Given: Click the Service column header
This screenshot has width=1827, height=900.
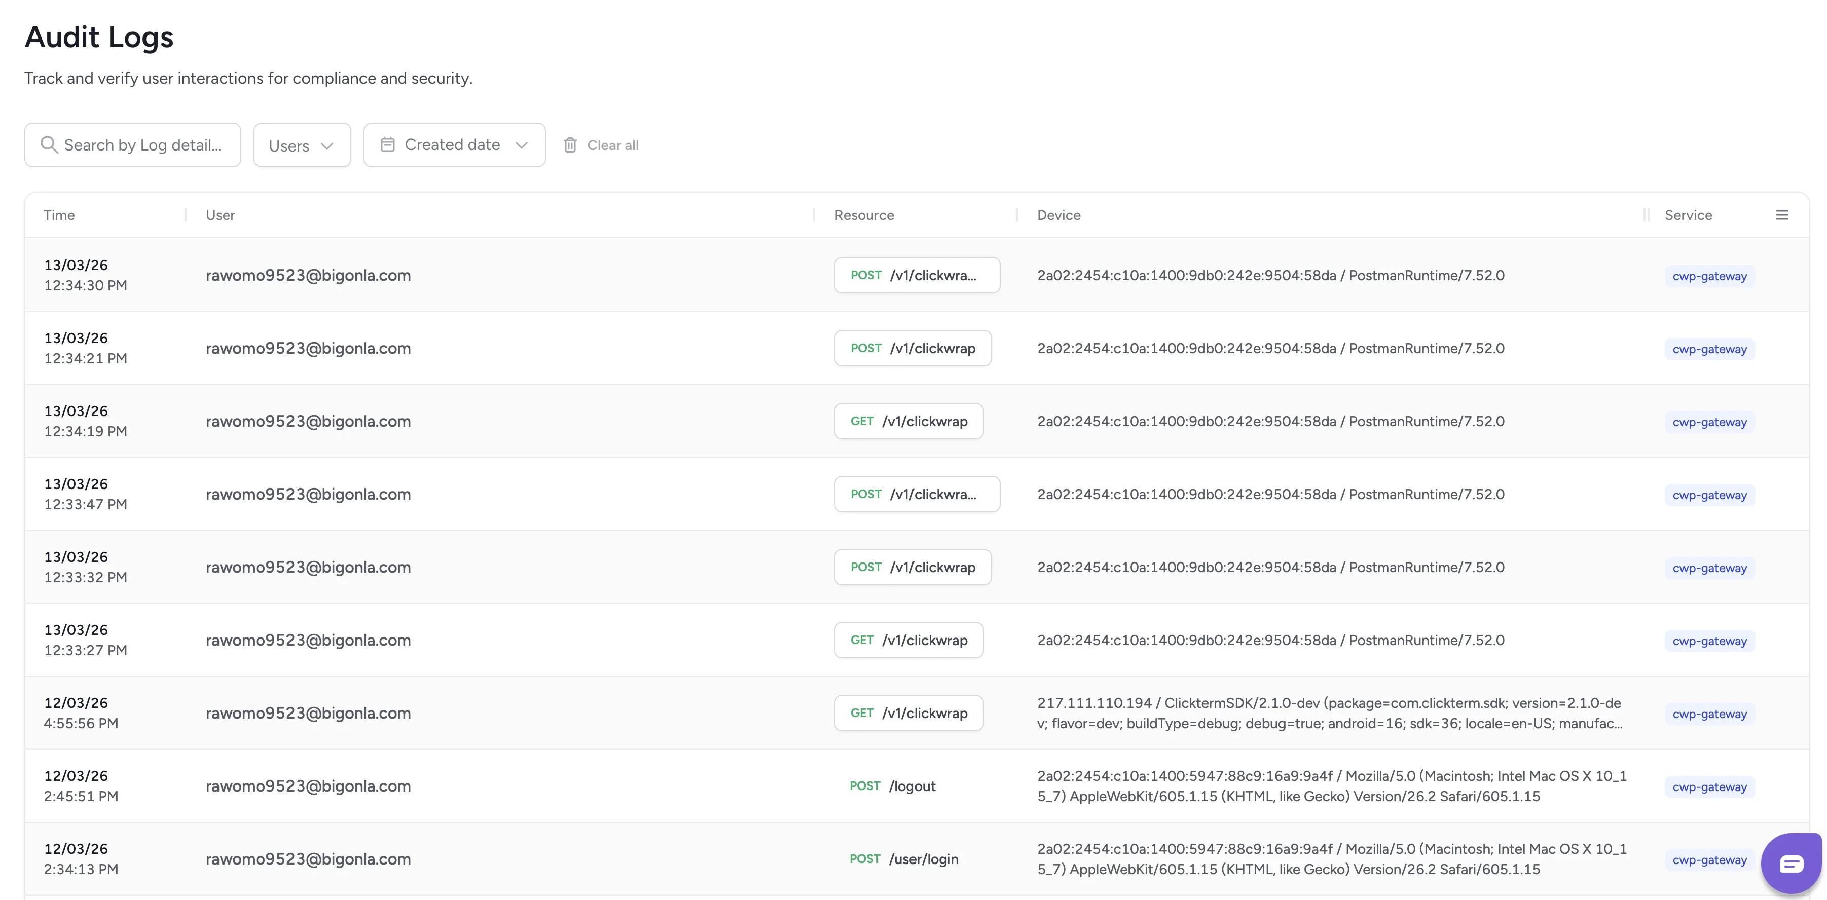Looking at the screenshot, I should pos(1689,214).
